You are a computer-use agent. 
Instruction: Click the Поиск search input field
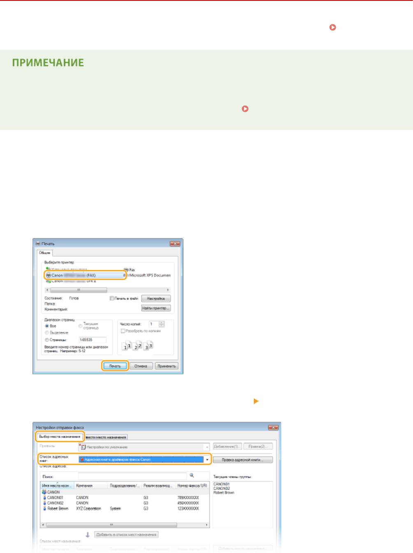coord(132,476)
